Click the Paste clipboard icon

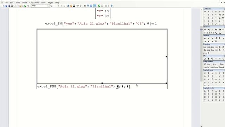(21, 6)
